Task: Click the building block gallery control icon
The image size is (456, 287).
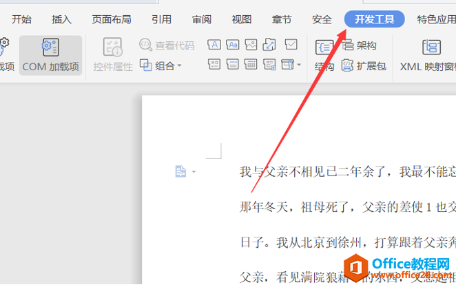Action: point(269,45)
